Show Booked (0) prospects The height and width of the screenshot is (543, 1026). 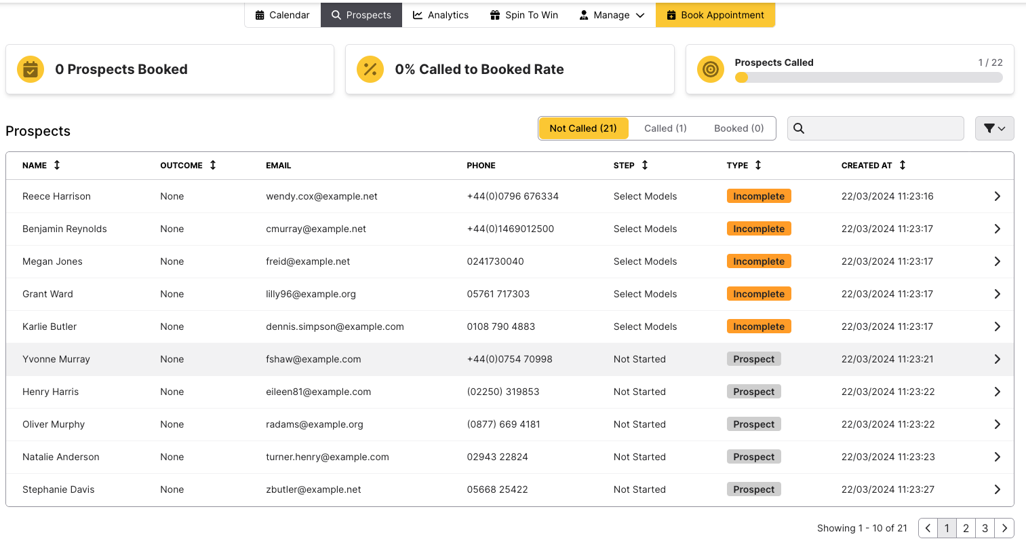pyautogui.click(x=738, y=128)
